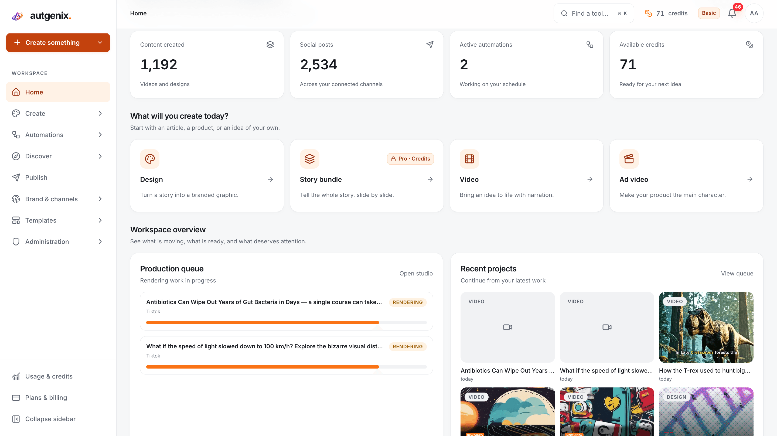The width and height of the screenshot is (777, 436).
Task: Open the notifications bell
Action: [732, 13]
